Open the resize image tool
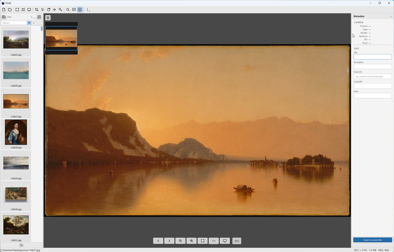Image resolution: width=394 pixels, height=252 pixels. 60,10
